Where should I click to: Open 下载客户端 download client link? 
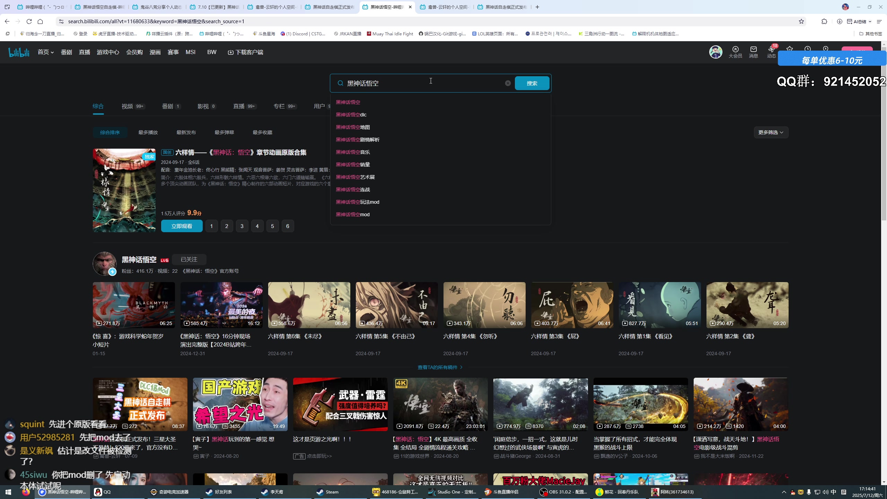(245, 52)
